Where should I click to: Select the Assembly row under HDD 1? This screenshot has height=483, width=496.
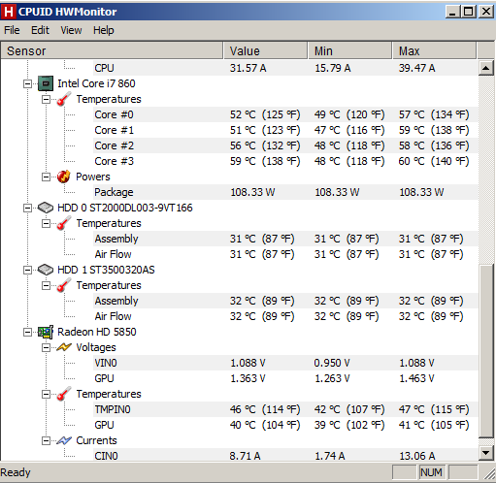point(285,301)
